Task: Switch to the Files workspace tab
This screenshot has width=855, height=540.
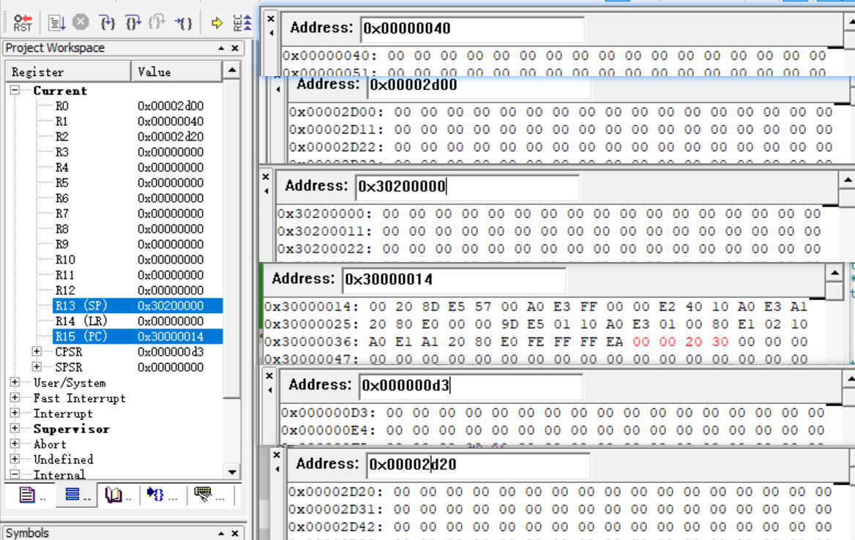Action: 31,495
